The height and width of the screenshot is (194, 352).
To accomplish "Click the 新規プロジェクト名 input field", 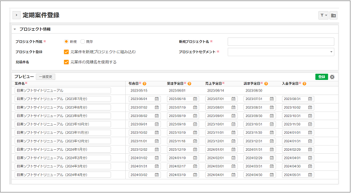I will tap(281, 42).
